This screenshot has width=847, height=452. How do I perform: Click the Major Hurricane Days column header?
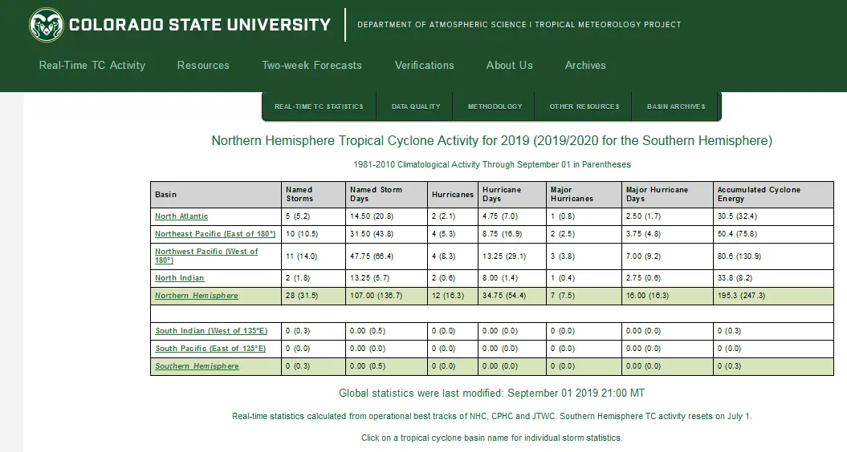[x=668, y=195]
